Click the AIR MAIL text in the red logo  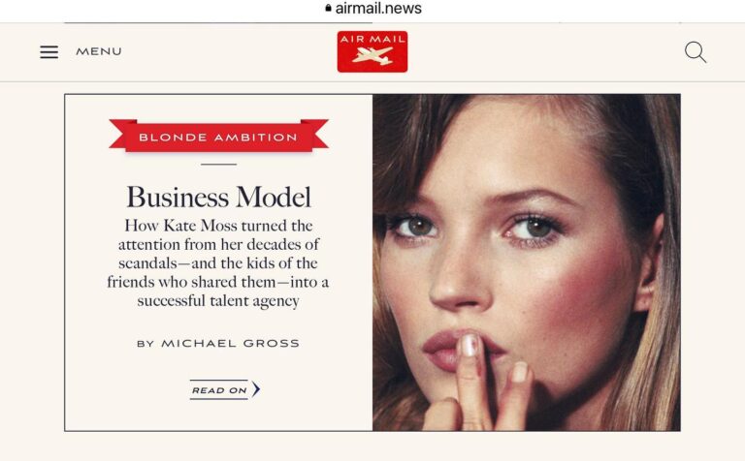pos(372,39)
